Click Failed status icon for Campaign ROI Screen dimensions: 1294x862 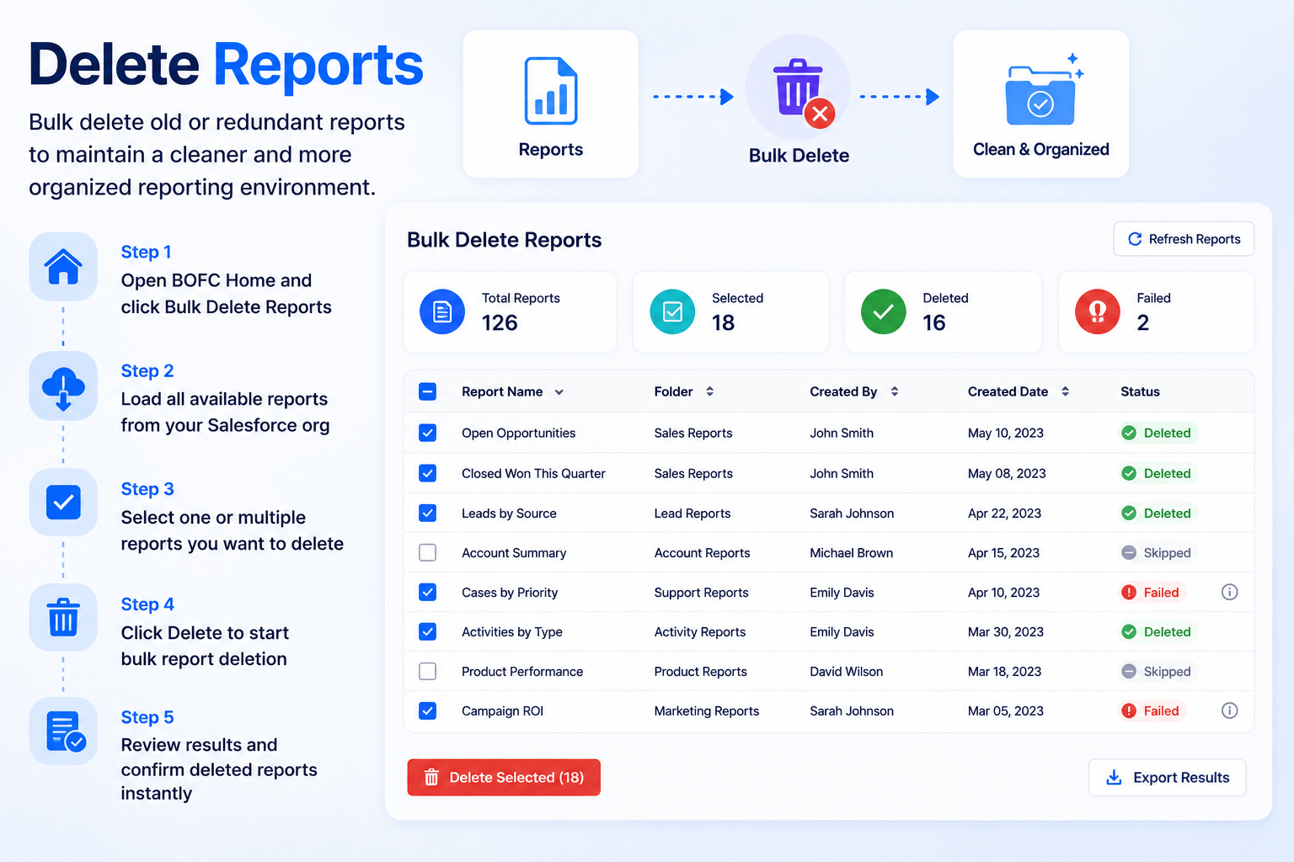point(1129,710)
